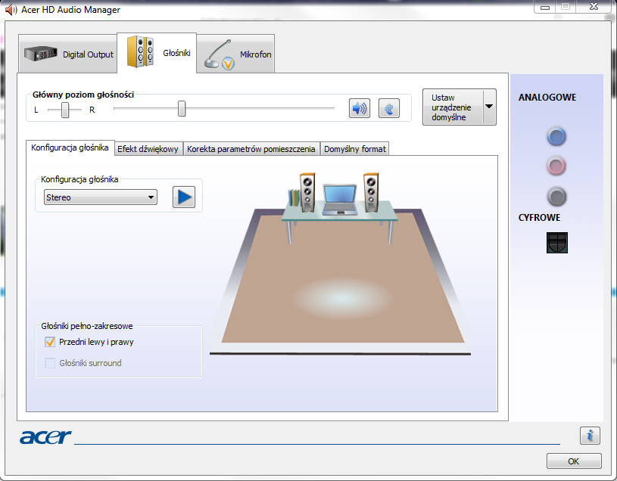Click the left speaker in room preview

pos(307,193)
